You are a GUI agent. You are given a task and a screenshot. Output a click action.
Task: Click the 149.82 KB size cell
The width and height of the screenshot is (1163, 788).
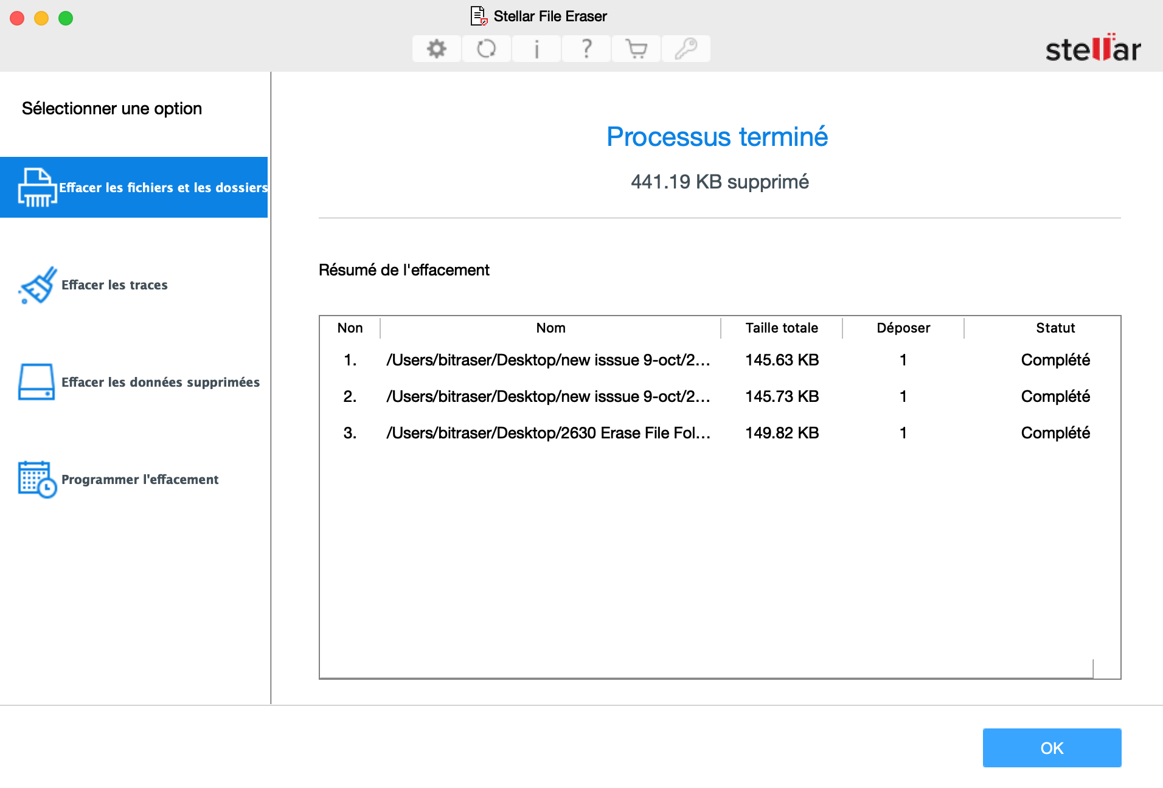[x=782, y=433]
